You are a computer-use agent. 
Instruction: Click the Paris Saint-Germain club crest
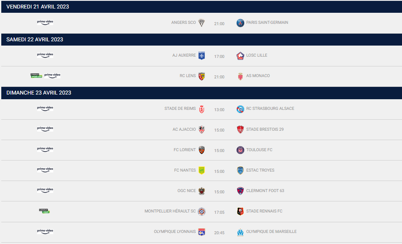[241, 23]
